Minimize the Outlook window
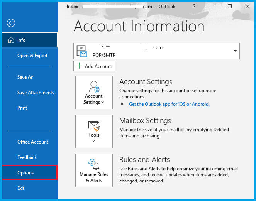Viewport: 256px width, 201px height. click(212, 6)
